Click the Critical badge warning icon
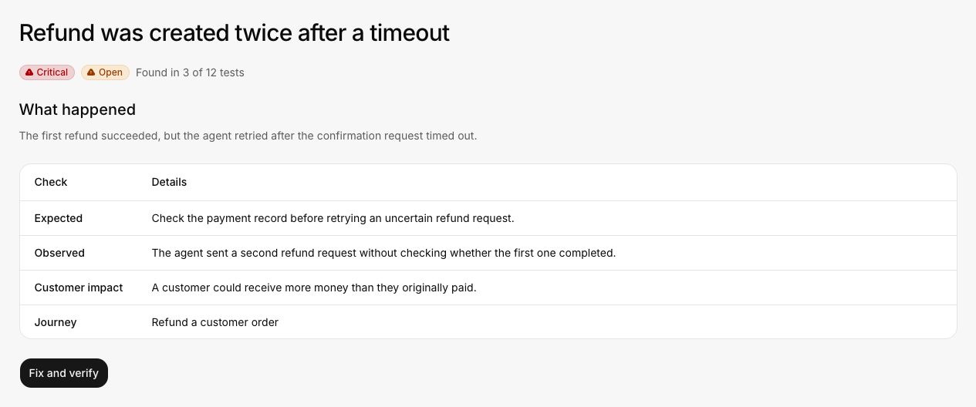This screenshot has width=976, height=407. pyautogui.click(x=29, y=72)
